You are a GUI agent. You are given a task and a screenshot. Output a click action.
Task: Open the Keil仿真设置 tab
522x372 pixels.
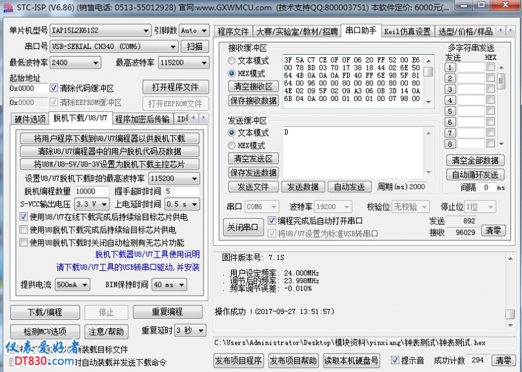click(407, 31)
